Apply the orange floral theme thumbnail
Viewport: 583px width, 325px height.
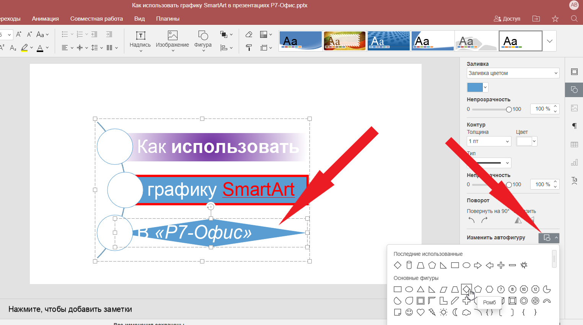pos(345,41)
